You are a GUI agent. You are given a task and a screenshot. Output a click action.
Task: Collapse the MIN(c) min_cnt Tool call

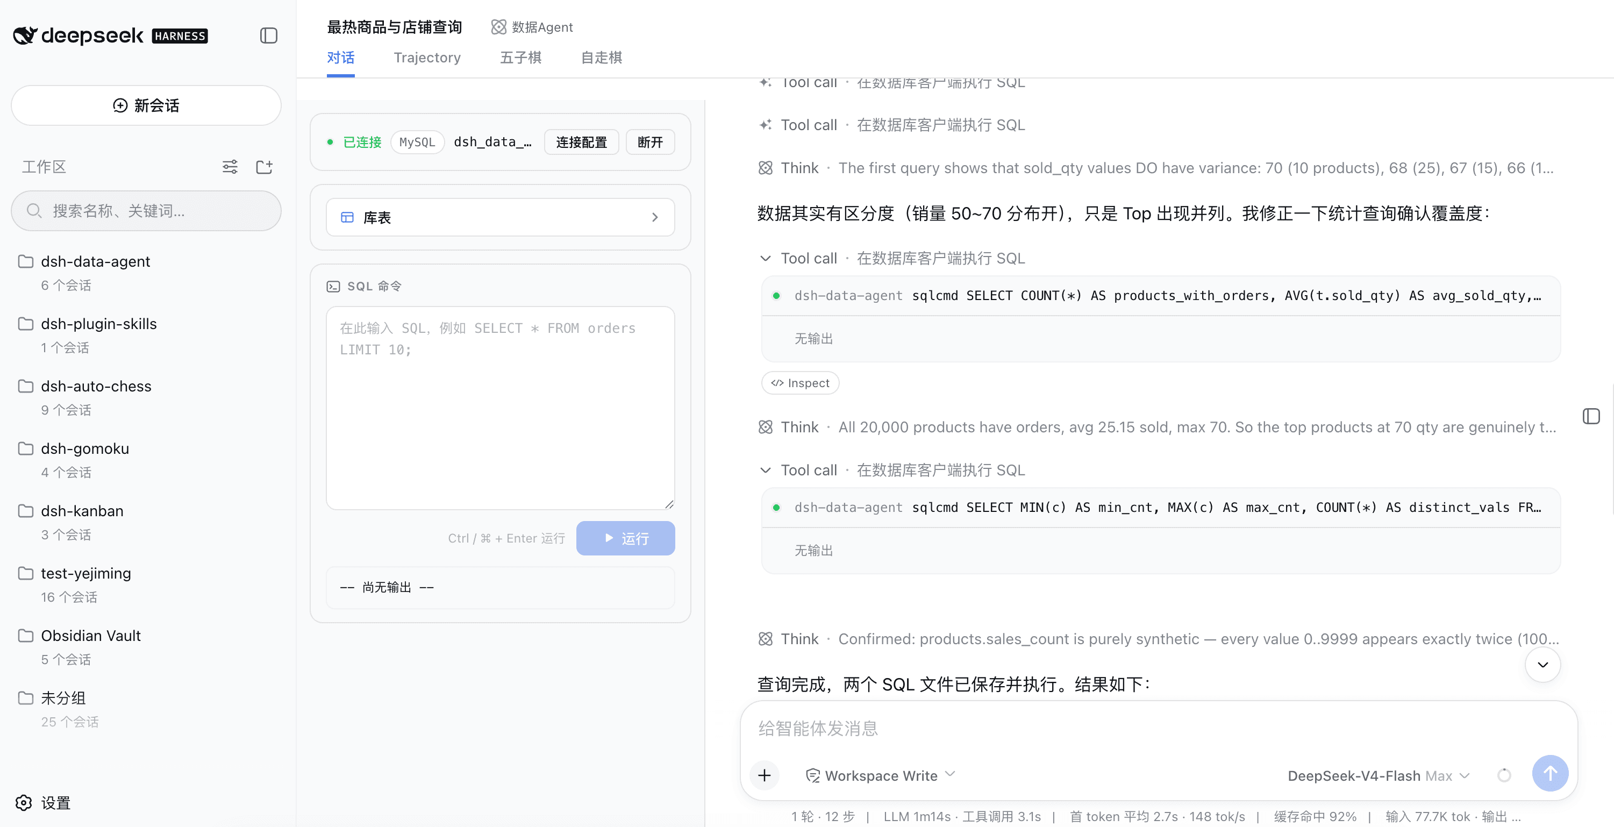[x=890, y=470]
